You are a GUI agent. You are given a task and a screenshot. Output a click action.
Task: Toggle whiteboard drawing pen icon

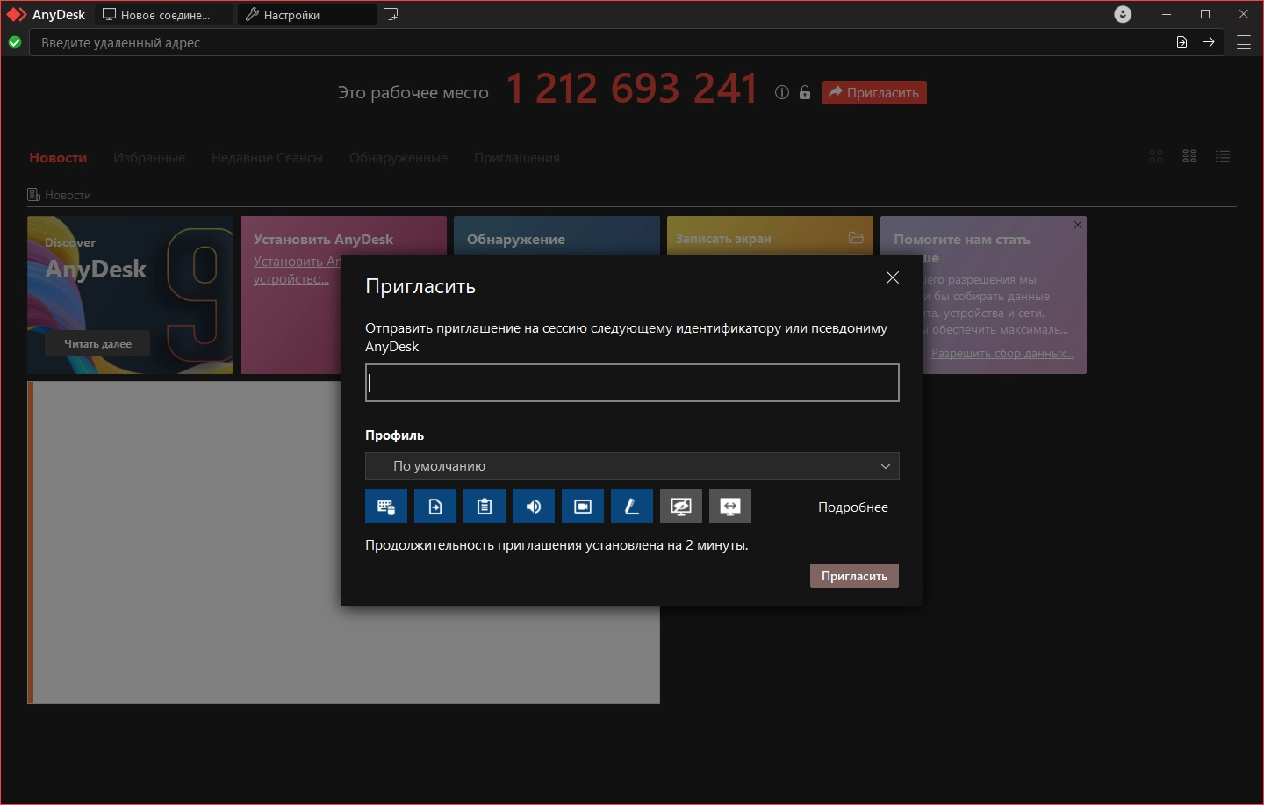point(632,507)
